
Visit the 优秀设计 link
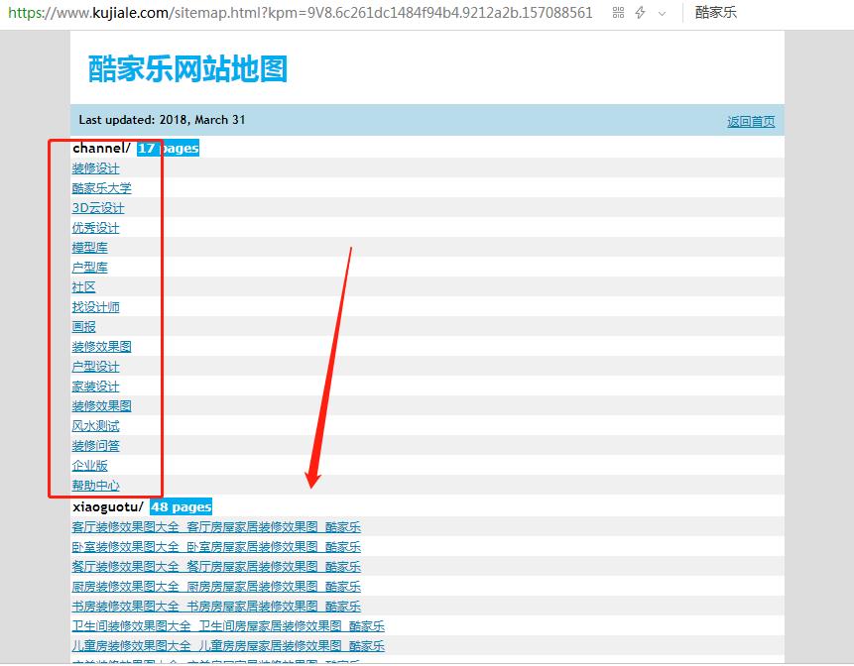pyautogui.click(x=96, y=227)
